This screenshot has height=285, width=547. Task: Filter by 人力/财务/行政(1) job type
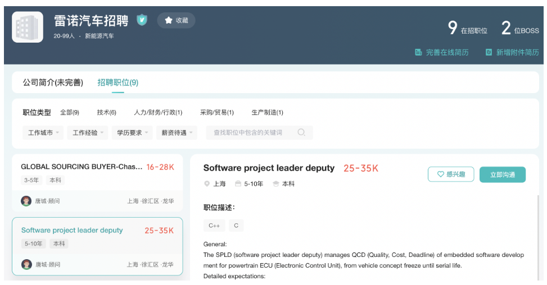158,112
